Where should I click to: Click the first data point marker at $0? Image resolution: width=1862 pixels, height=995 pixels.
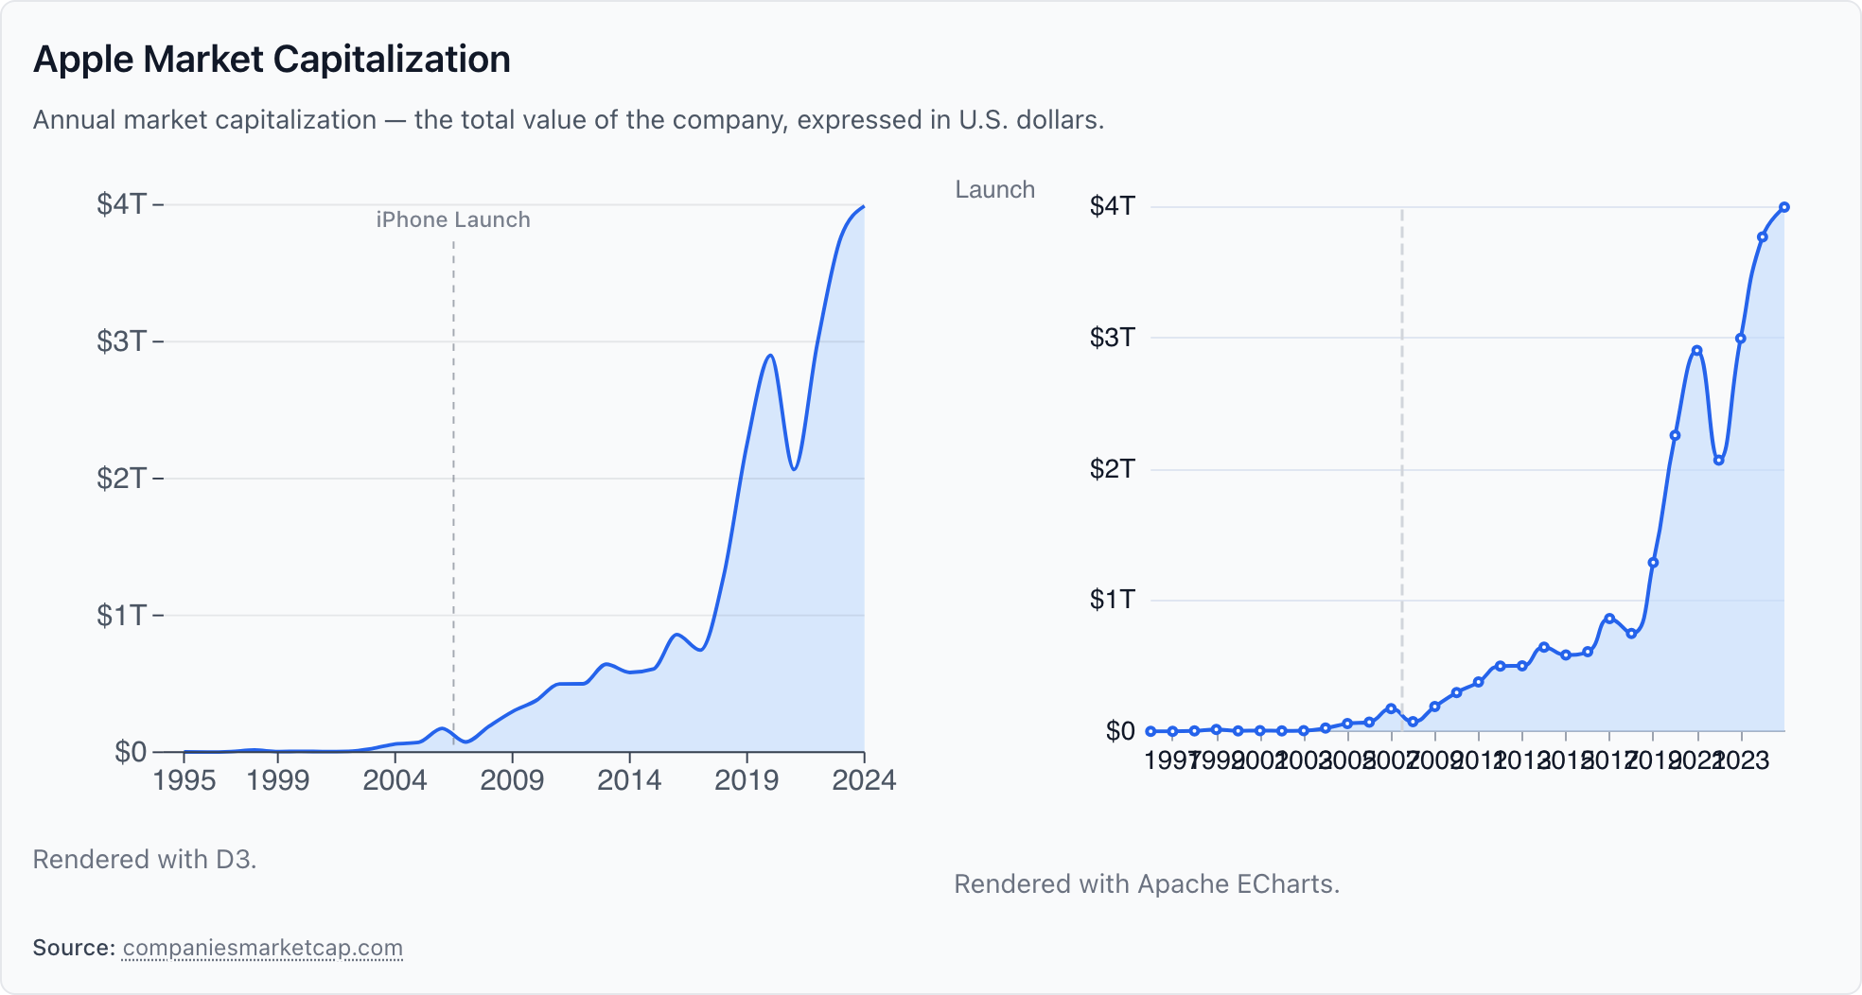click(x=1151, y=731)
